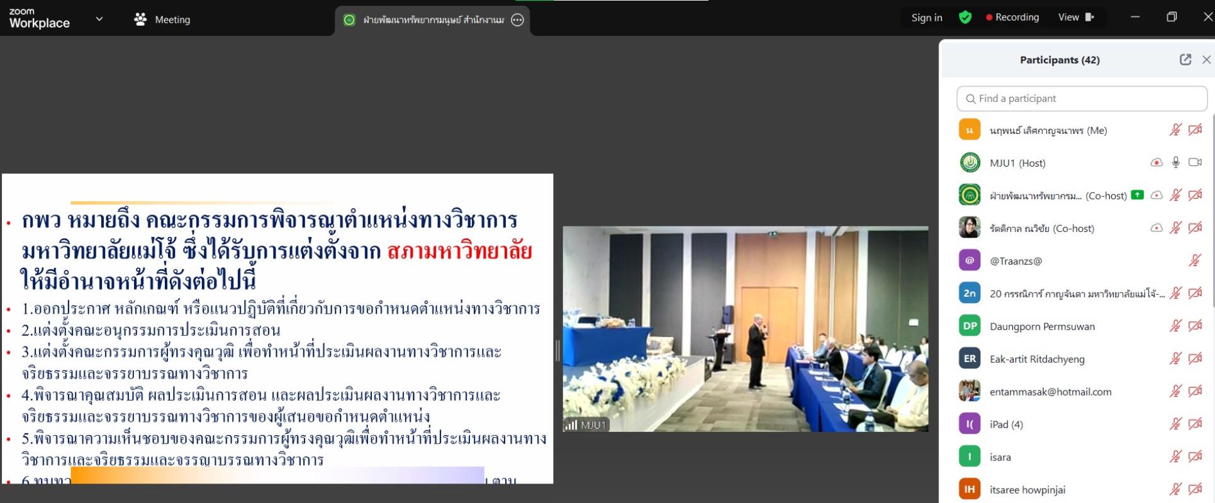Click the Meeting tab icon

point(140,19)
